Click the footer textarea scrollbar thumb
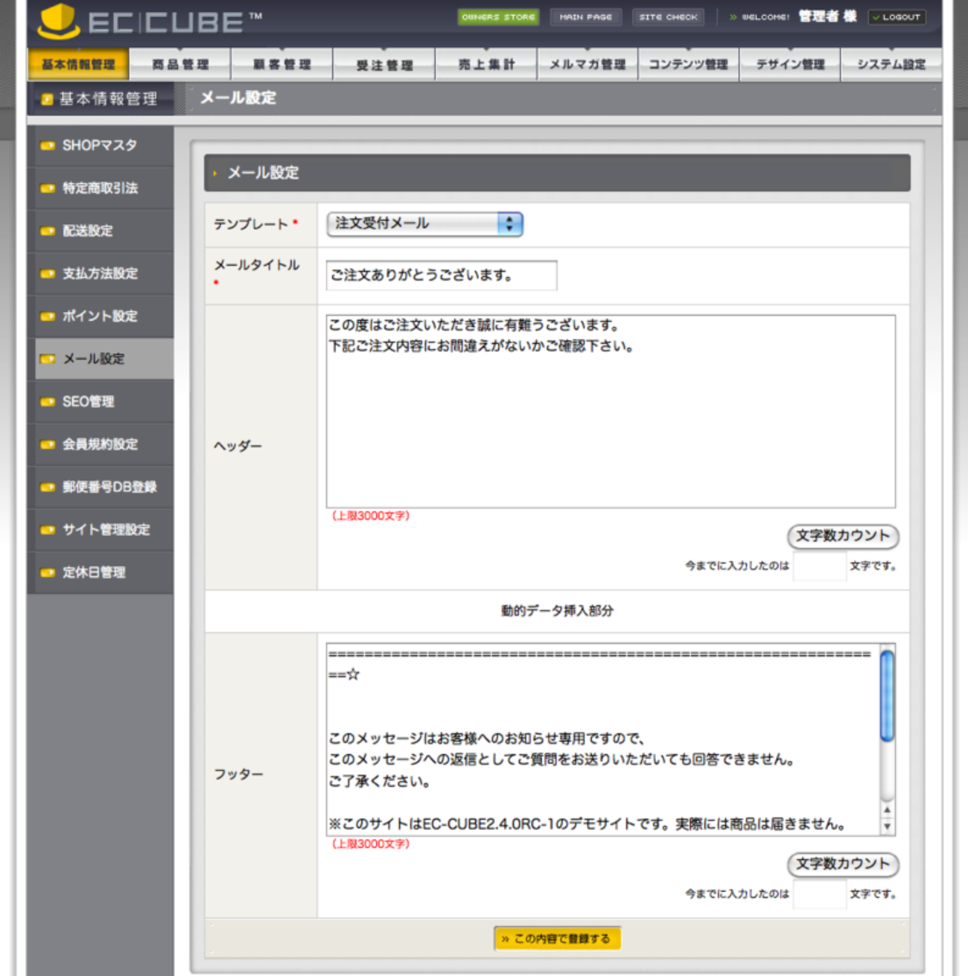This screenshot has width=968, height=976. pyautogui.click(x=887, y=696)
